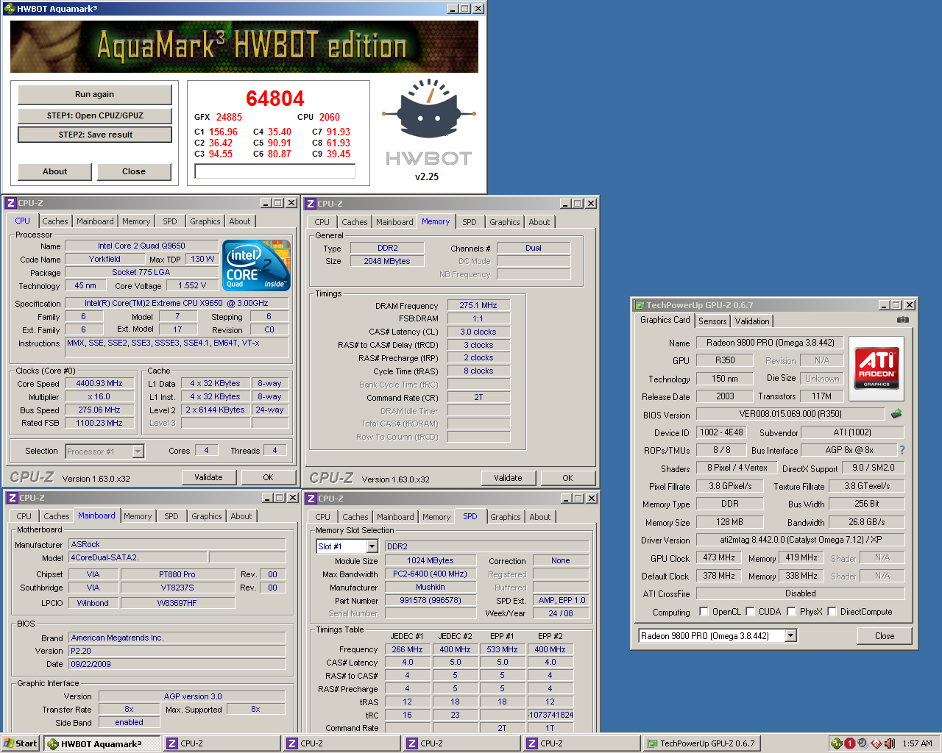Click the Part Number 991578 (996578)

point(431,600)
